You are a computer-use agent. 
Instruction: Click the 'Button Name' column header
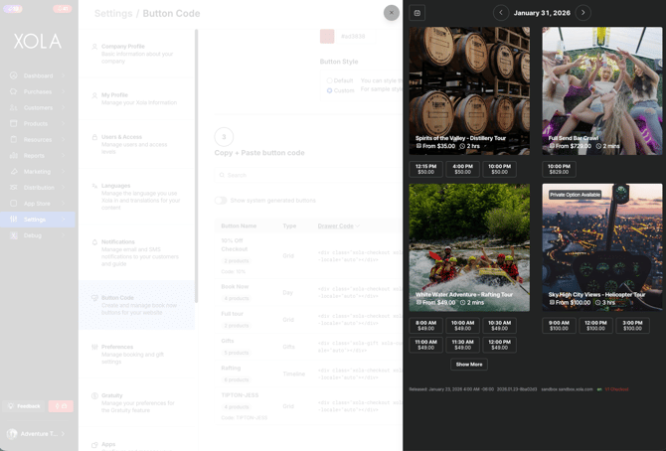[239, 225]
